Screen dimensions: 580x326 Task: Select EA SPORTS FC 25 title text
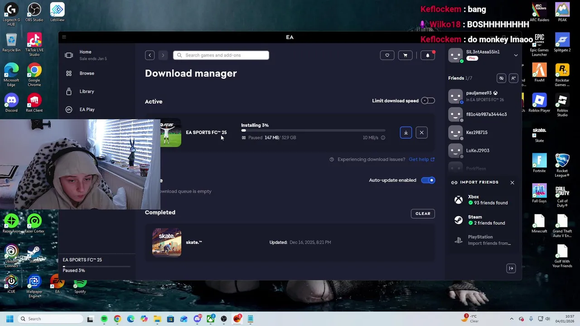[206, 132]
